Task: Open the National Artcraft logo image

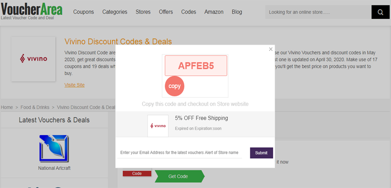Action: point(54,149)
